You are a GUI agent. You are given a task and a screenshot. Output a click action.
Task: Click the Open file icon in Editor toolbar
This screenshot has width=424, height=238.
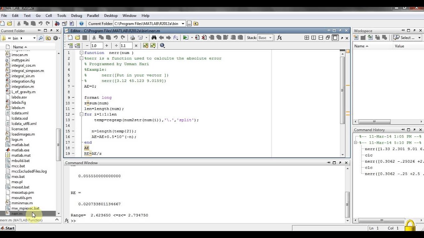click(x=78, y=38)
